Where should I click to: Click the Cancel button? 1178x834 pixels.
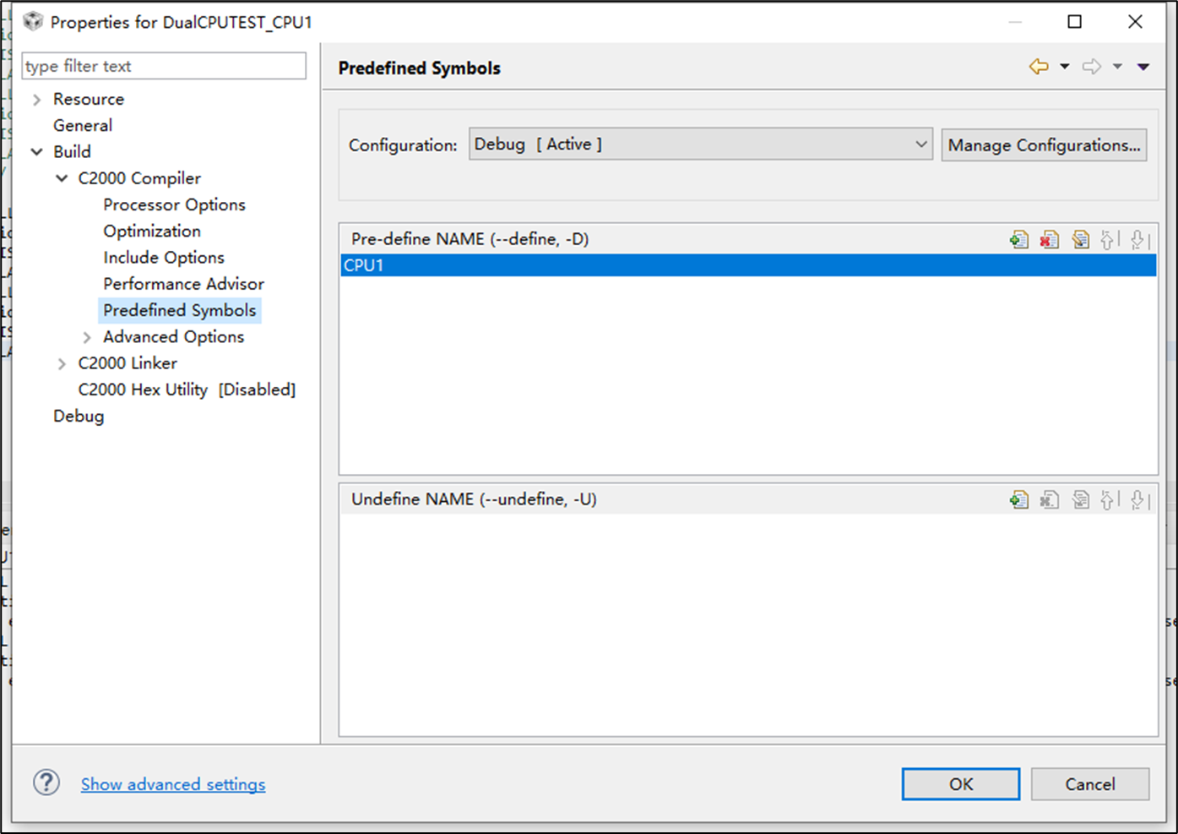coord(1090,784)
